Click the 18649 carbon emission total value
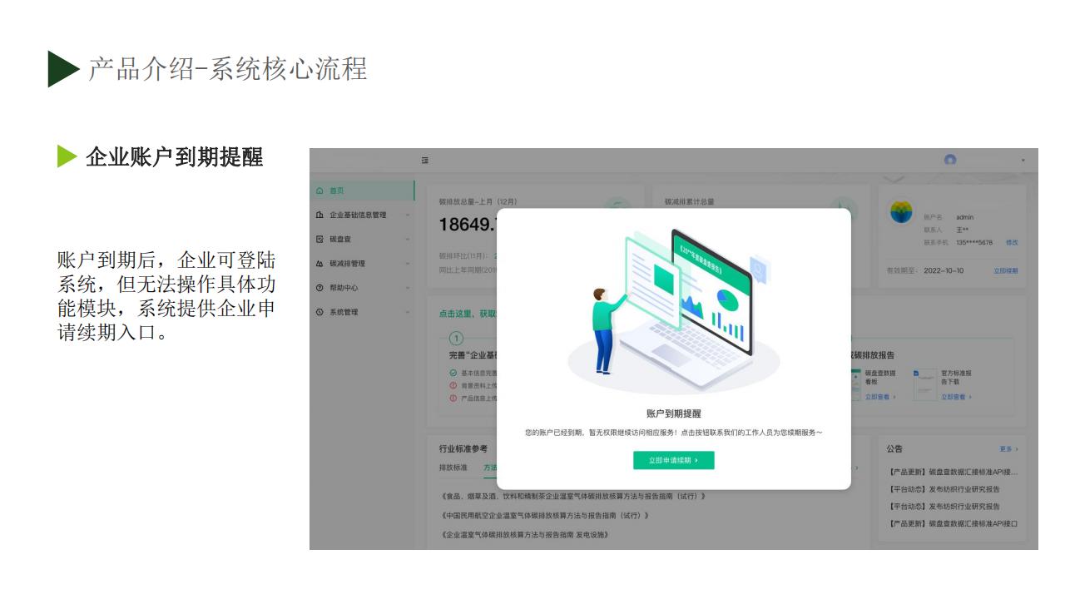 468,225
